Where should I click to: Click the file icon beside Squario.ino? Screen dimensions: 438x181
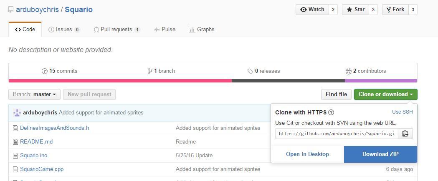click(x=15, y=155)
